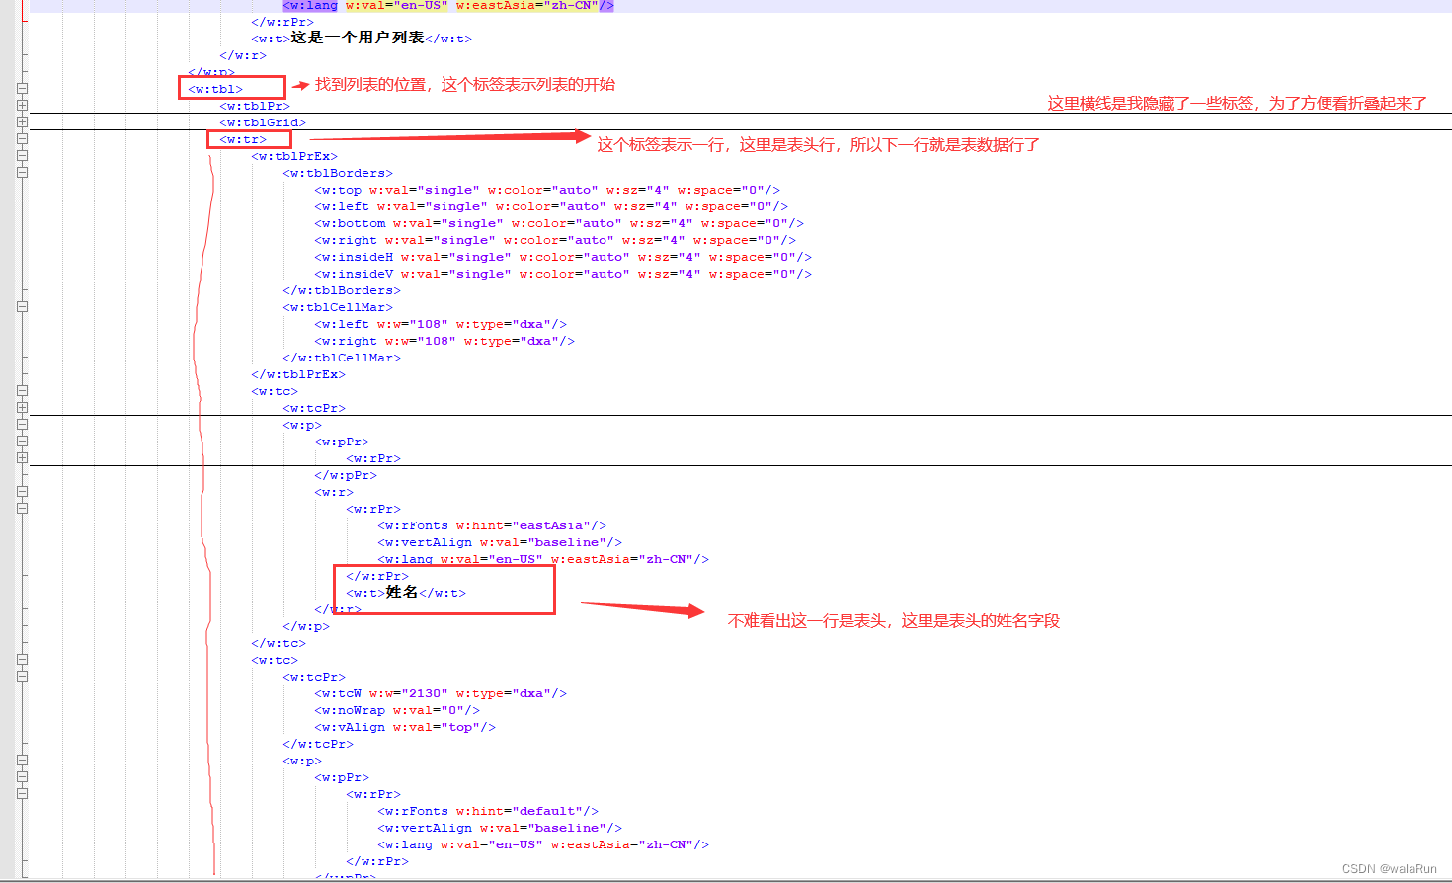Click the <w:tcW w:w="2130"> line
The width and height of the screenshot is (1452, 883).
(x=441, y=693)
